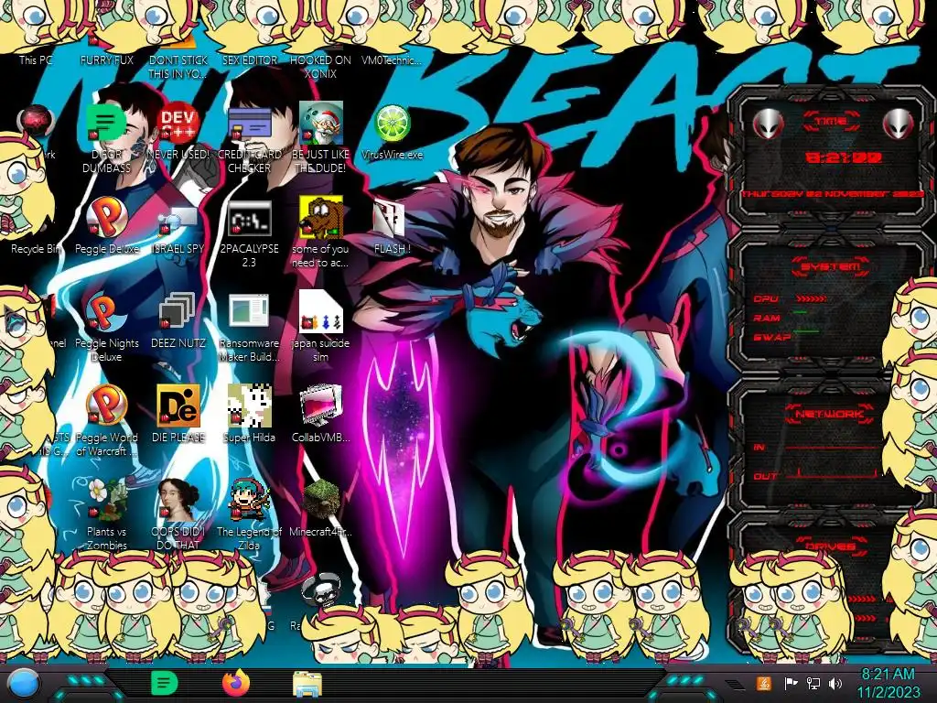
Task: Open the Minecraft4Fr grass block icon
Action: tap(320, 499)
